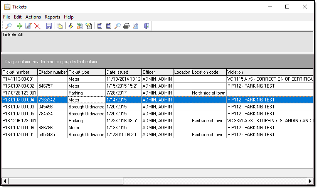The image size is (318, 189).
Task: Click the printer icon in toolbar
Action: [x=126, y=26]
